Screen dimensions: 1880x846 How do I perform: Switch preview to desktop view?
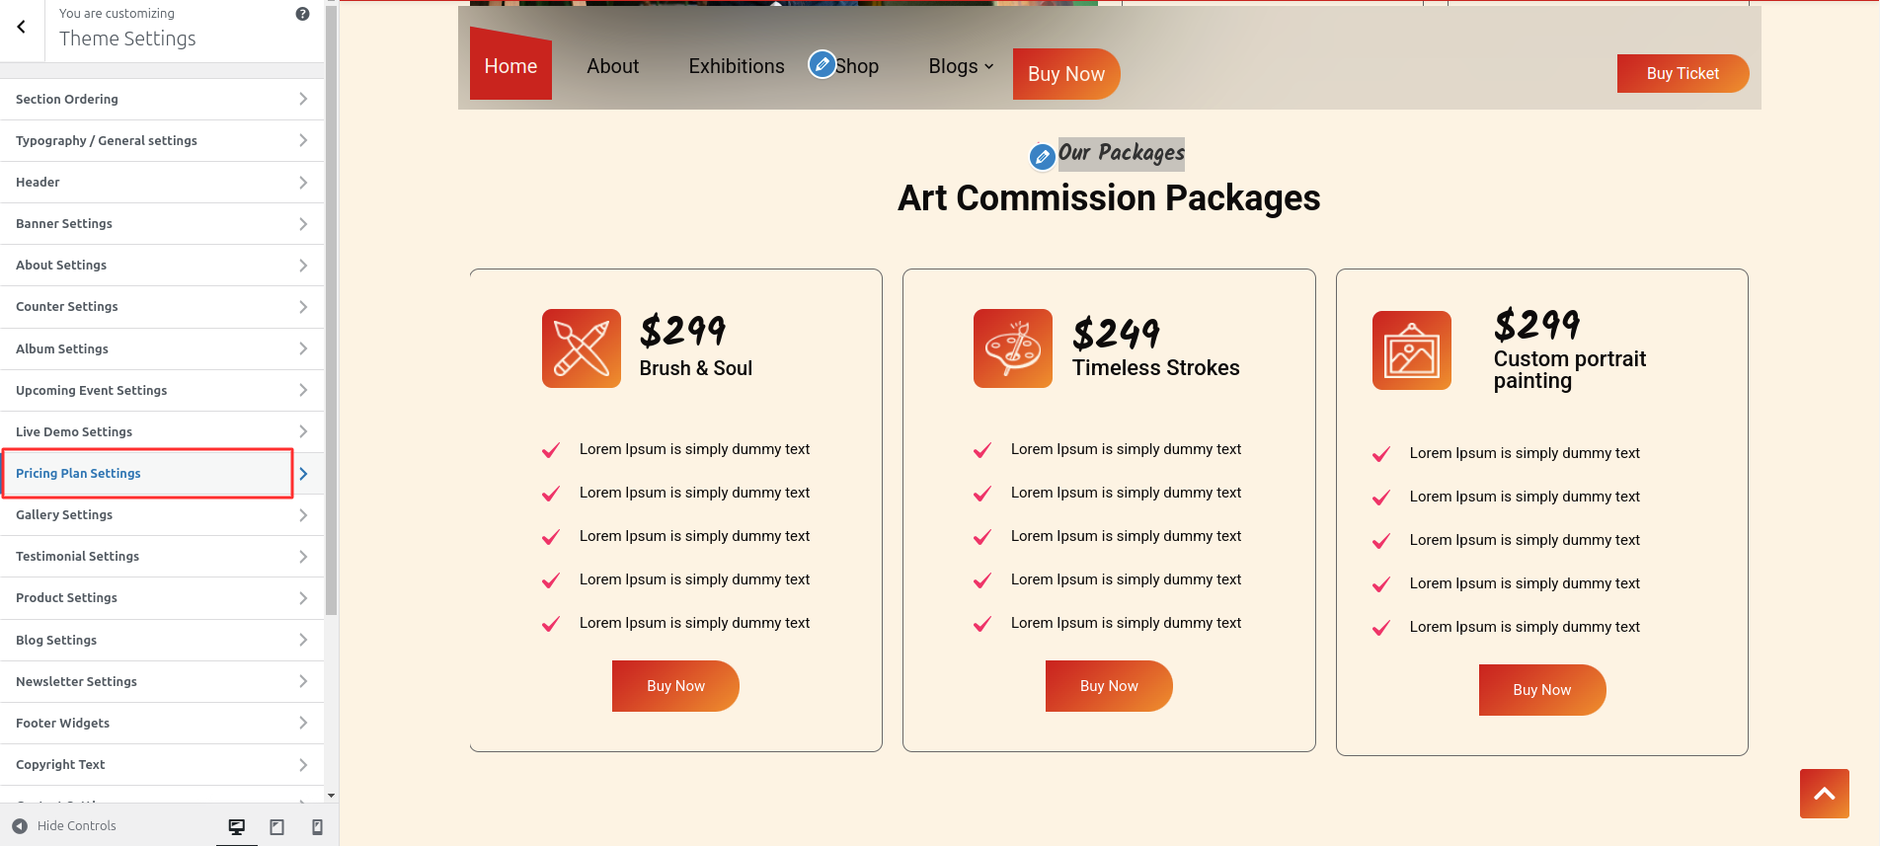pyautogui.click(x=236, y=826)
